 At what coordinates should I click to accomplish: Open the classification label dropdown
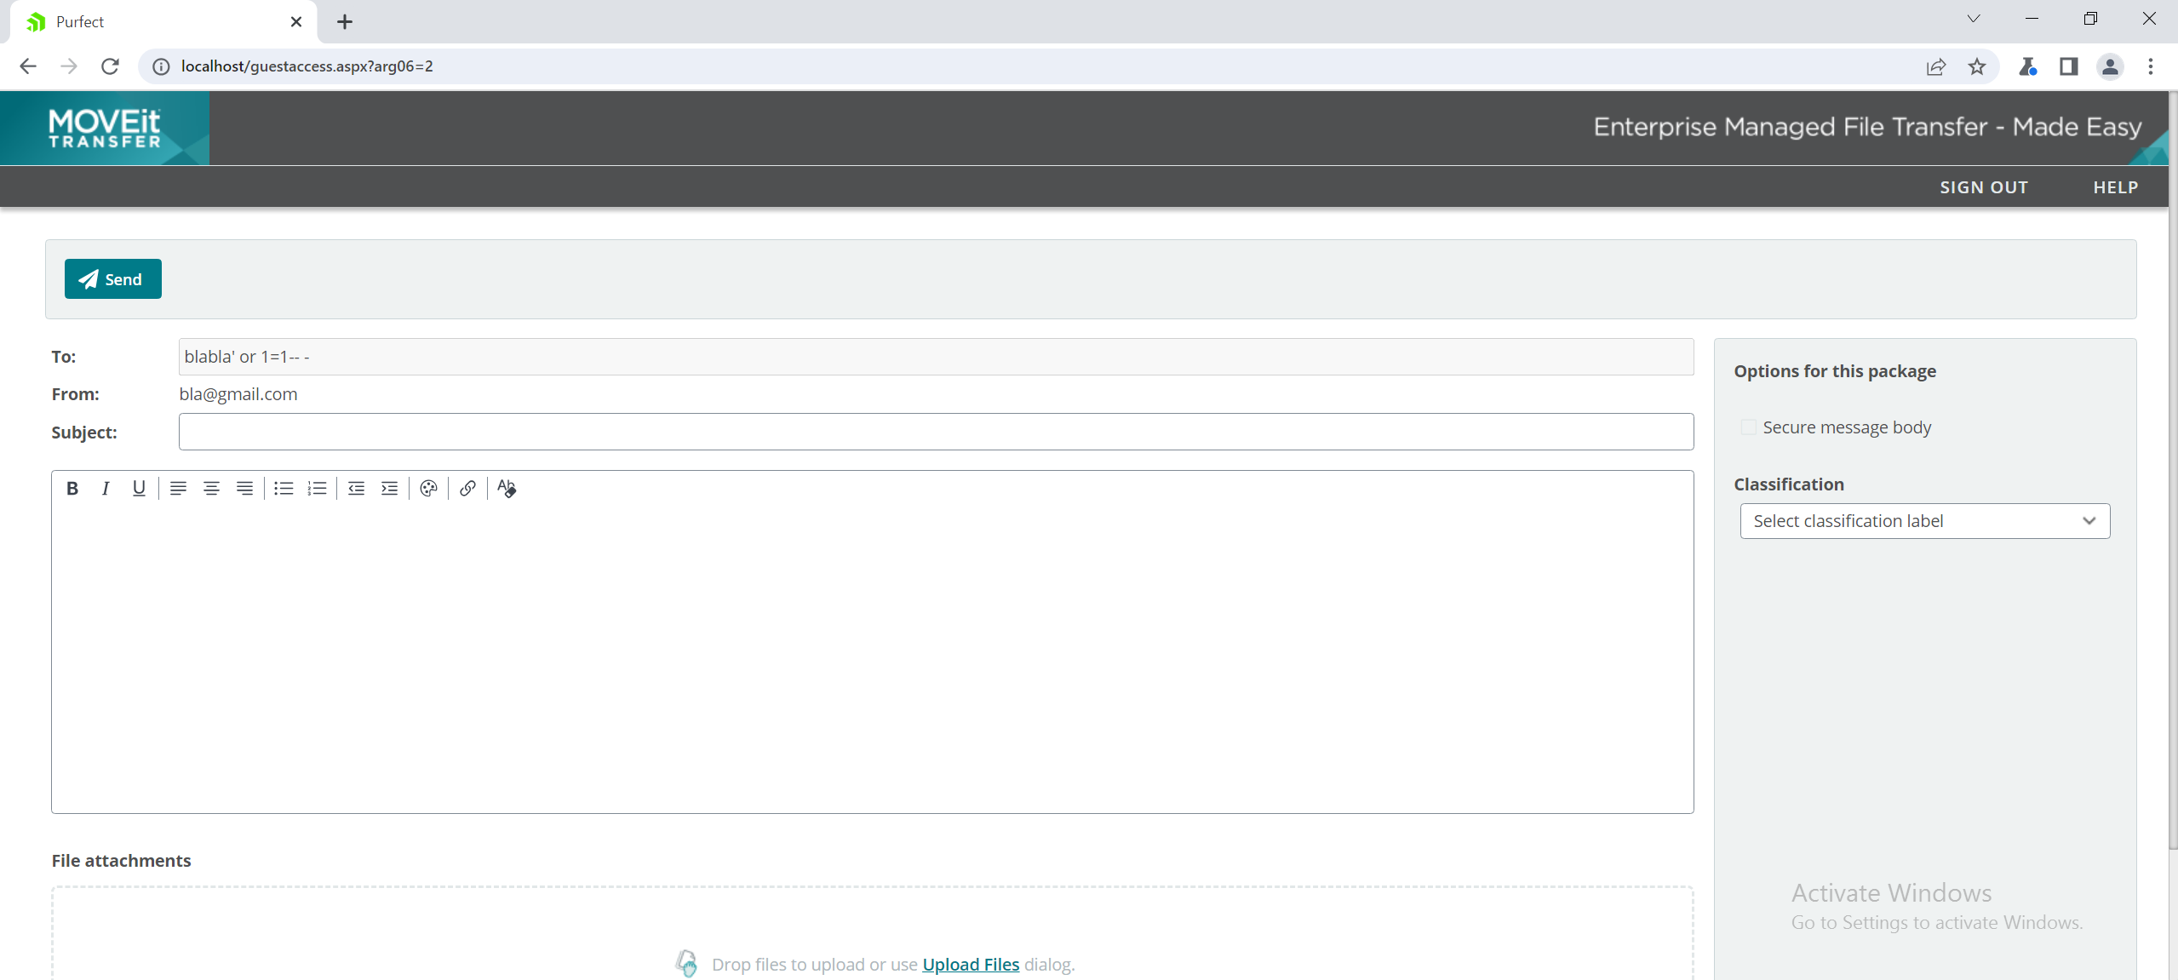pyautogui.click(x=1924, y=521)
